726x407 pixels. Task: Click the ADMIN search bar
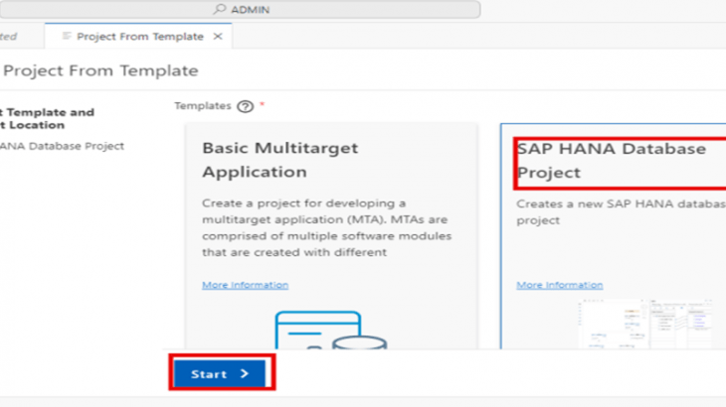(240, 9)
